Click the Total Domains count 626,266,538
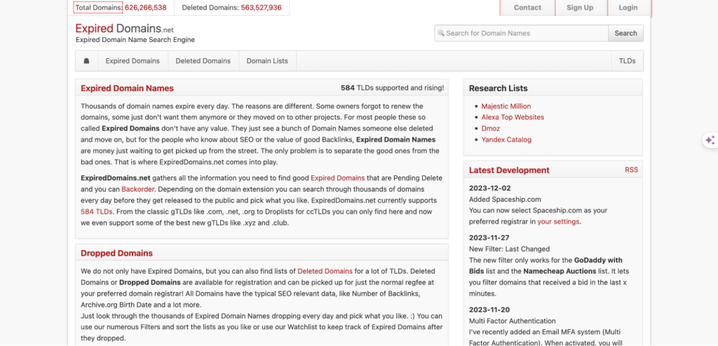This screenshot has height=346, width=718. tap(145, 7)
